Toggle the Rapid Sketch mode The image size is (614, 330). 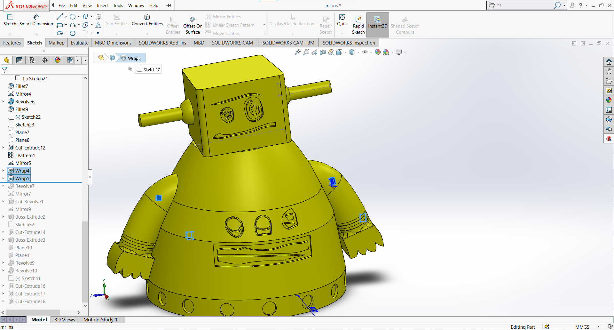(358, 25)
